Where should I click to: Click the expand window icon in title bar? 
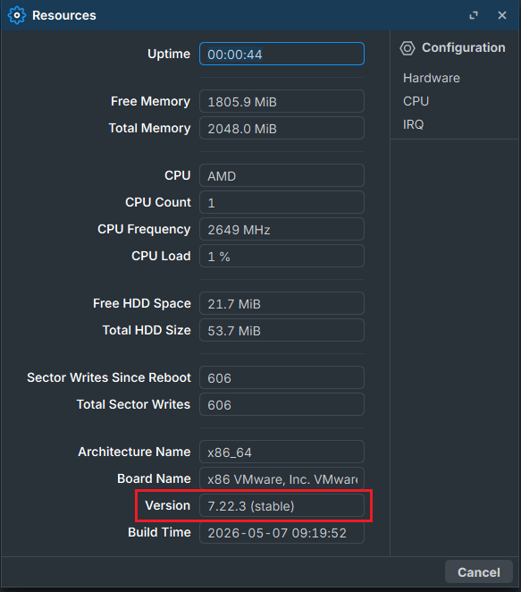point(474,15)
